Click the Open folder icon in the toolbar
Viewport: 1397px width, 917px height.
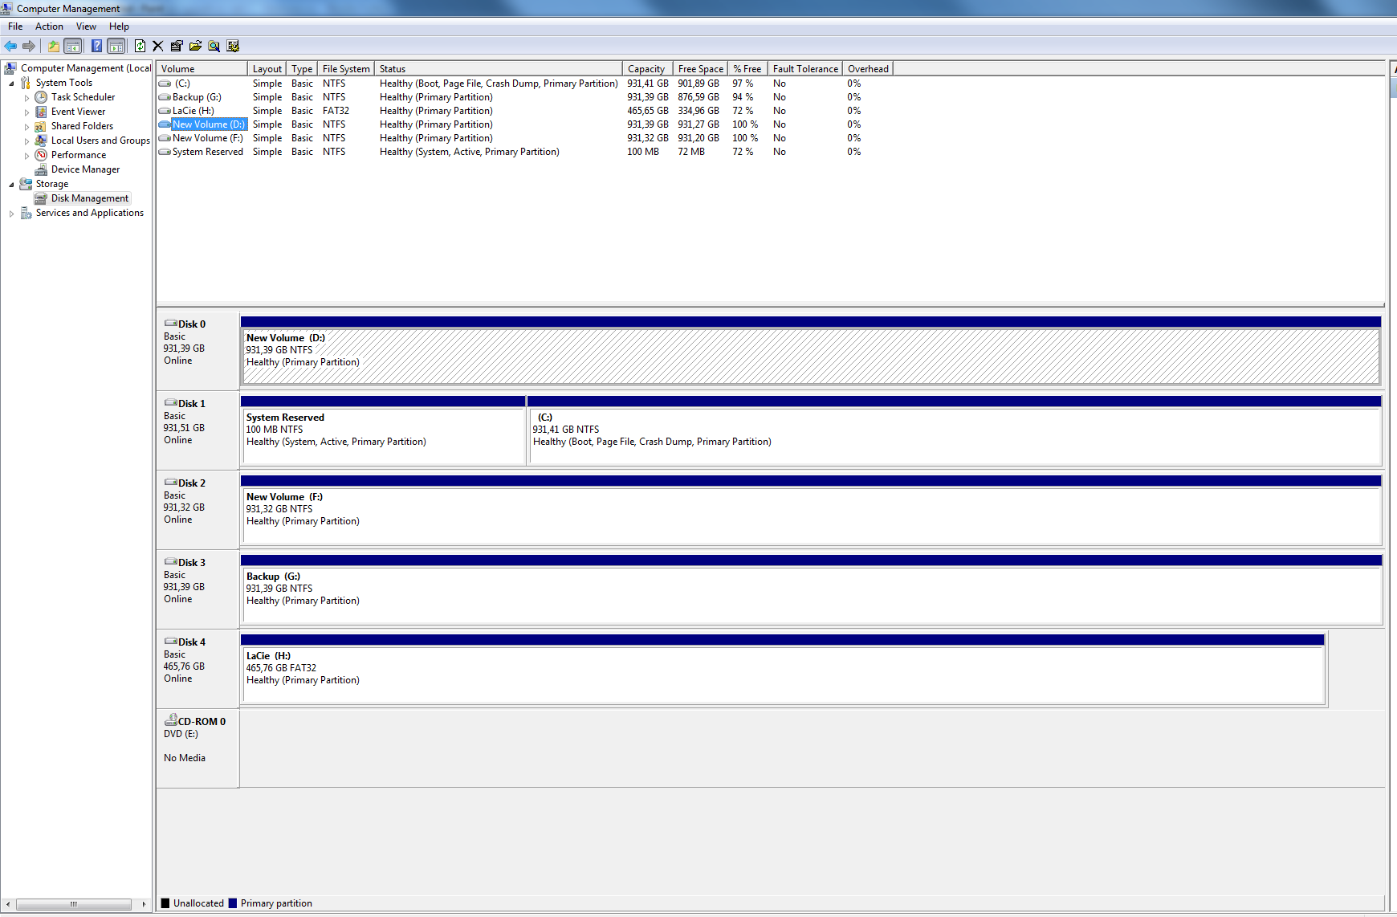pyautogui.click(x=195, y=46)
